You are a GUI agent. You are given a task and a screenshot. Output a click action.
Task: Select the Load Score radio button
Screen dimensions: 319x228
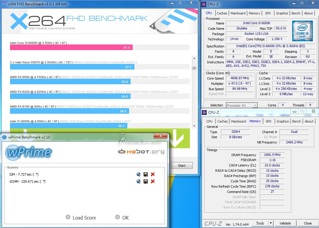[x=68, y=217]
